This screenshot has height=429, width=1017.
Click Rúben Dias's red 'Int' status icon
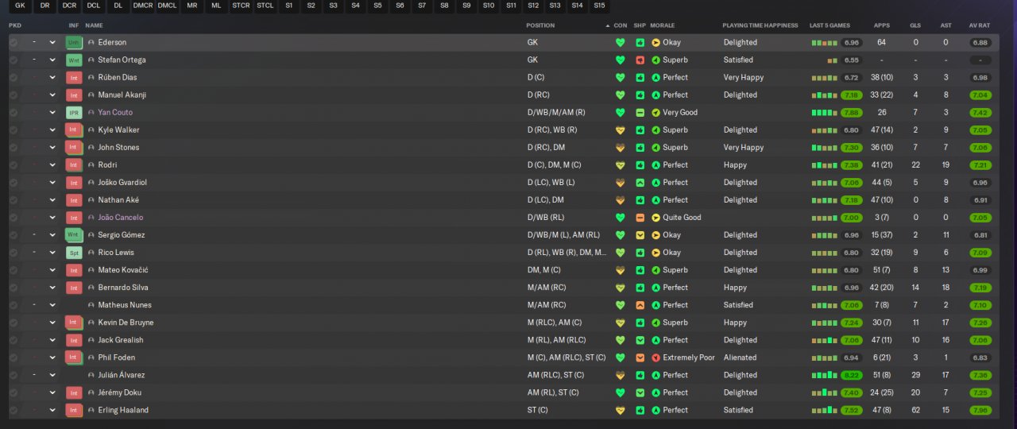74,77
